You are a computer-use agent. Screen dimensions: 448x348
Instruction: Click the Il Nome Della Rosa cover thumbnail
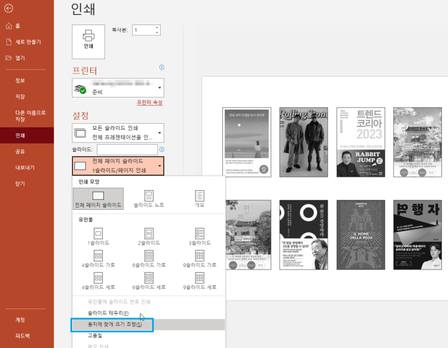[361, 235]
